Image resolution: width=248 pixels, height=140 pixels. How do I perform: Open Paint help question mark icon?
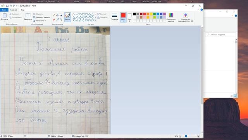201,10
